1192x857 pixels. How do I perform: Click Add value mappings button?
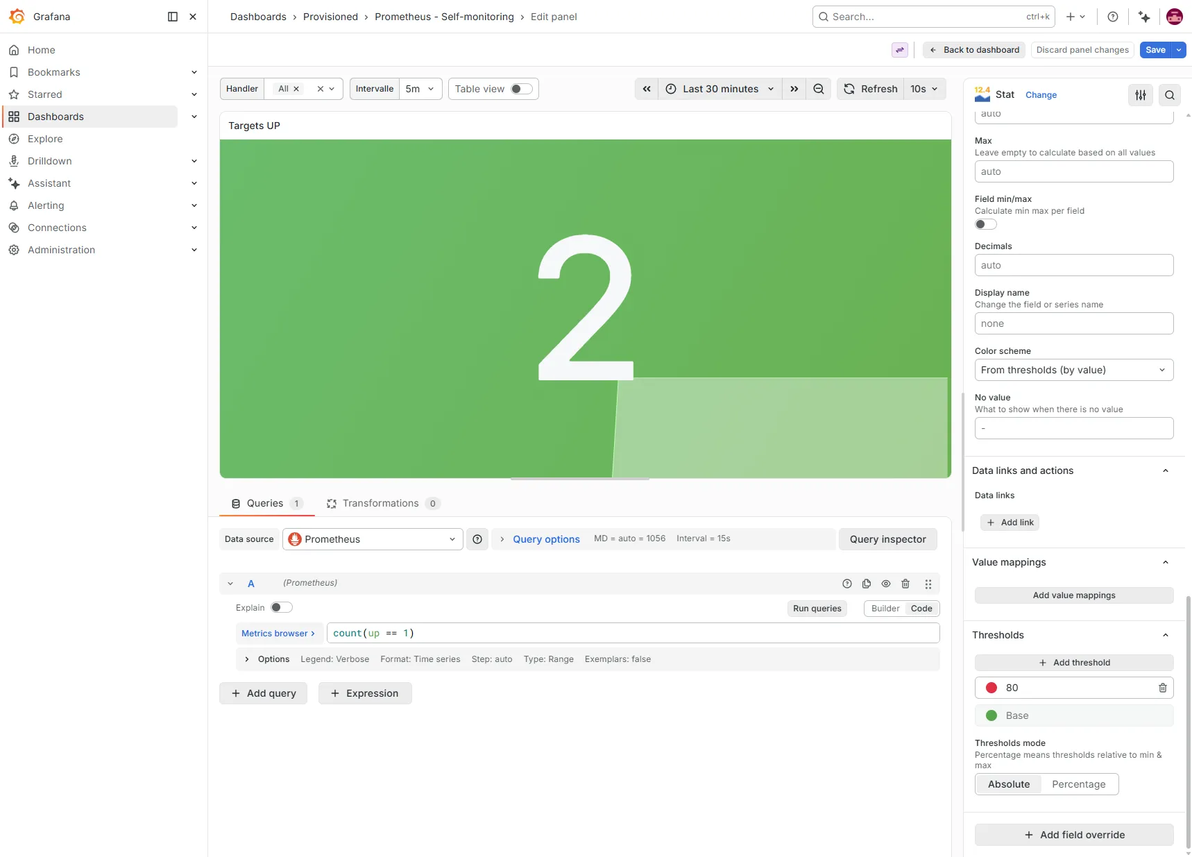tap(1074, 595)
